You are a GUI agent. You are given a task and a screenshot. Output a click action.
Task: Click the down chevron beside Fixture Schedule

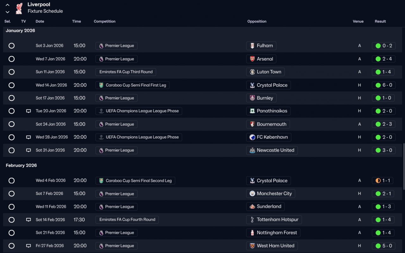pos(8,12)
